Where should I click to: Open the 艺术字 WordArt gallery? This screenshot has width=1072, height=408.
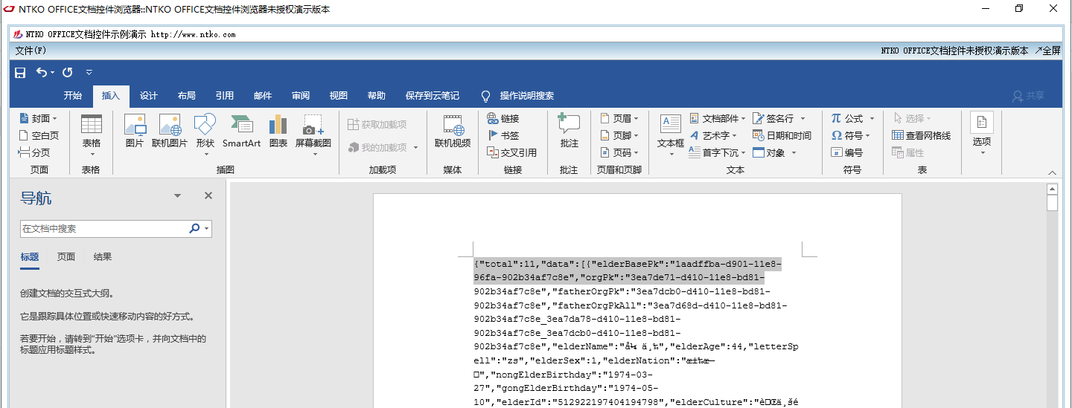click(713, 136)
